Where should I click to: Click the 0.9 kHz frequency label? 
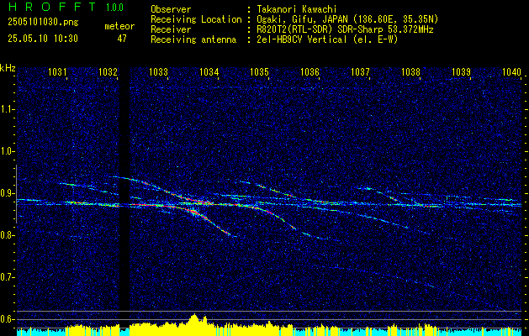point(8,193)
